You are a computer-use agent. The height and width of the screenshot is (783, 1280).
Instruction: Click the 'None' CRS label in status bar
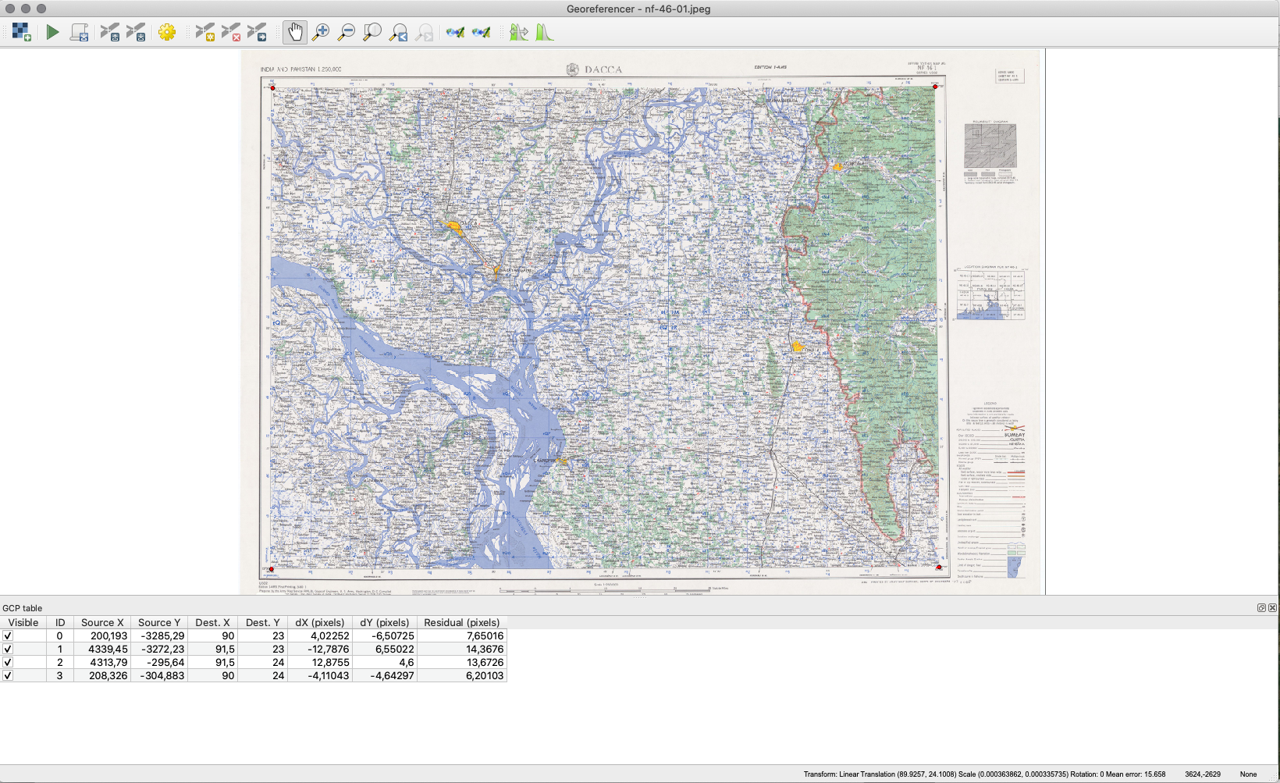click(x=1249, y=774)
